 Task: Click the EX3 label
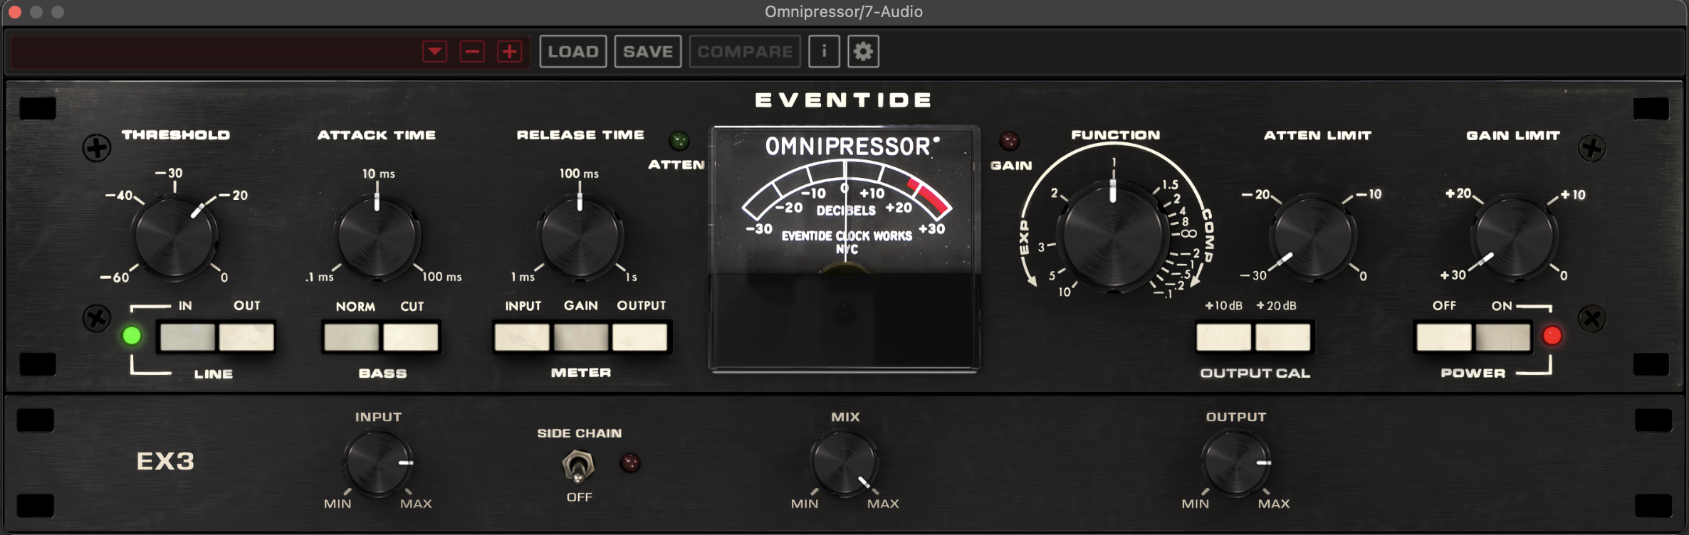165,462
